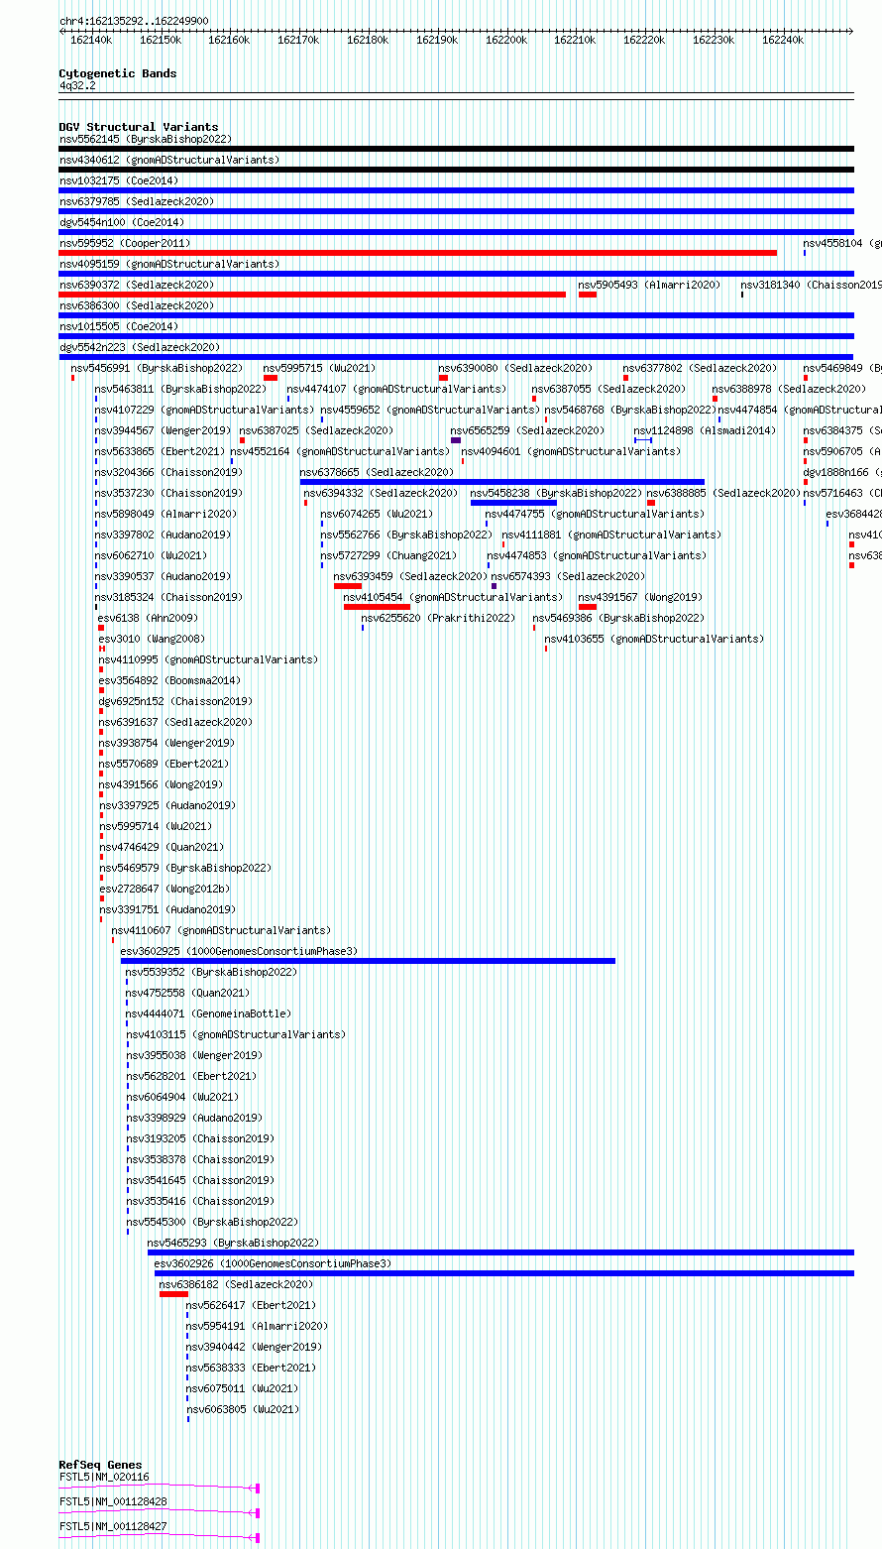Viewport: 882px width, 1549px height.
Task: Open the esv6138 (Ahn2009) label
Action: click(x=148, y=618)
